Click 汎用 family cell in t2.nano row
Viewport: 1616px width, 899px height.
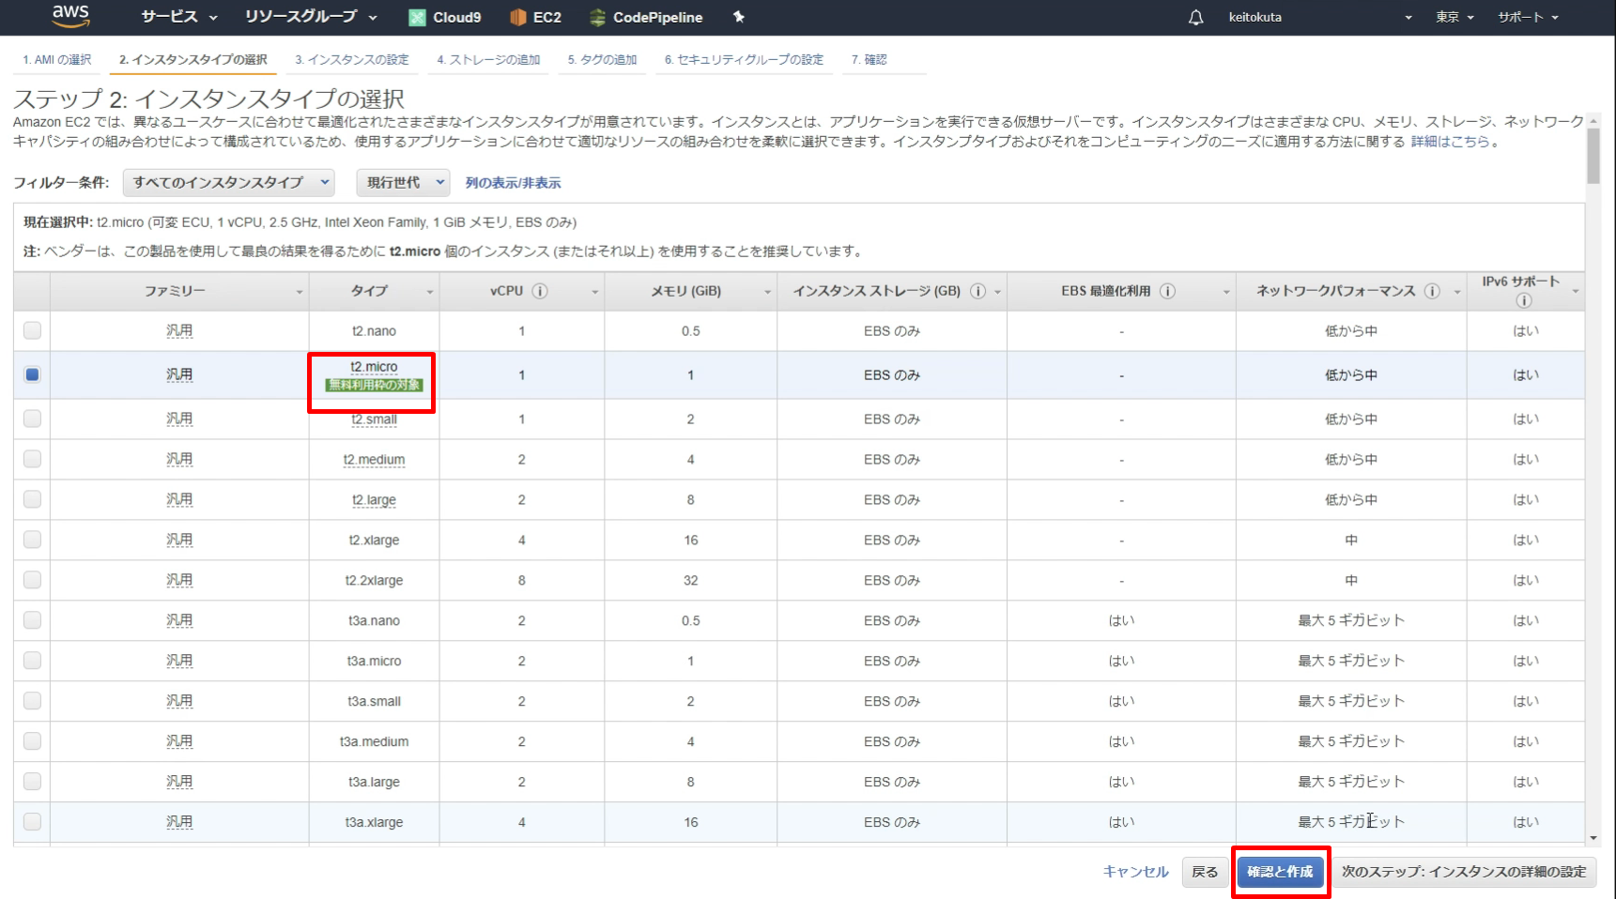point(179,330)
